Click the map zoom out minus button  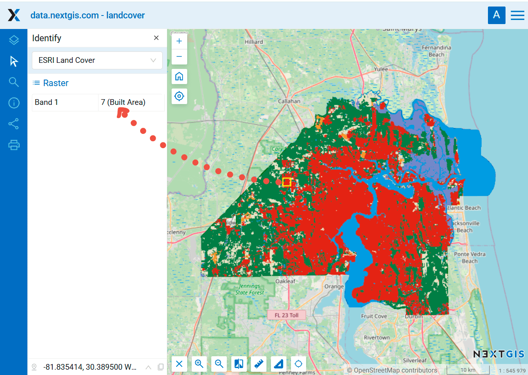pos(179,56)
